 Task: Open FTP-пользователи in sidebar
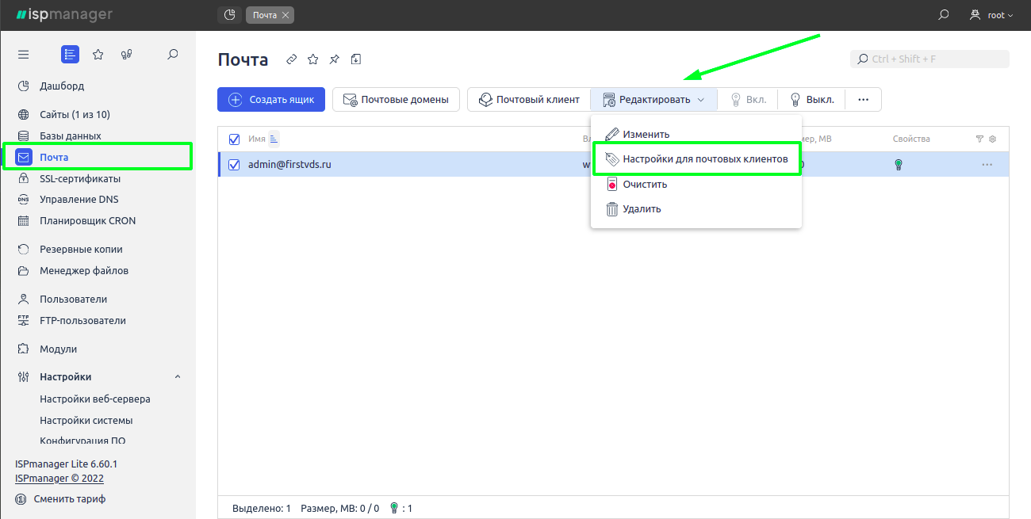(82, 320)
